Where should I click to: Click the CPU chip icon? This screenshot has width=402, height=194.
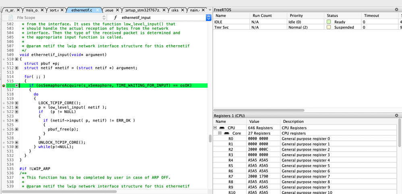(x=222, y=128)
